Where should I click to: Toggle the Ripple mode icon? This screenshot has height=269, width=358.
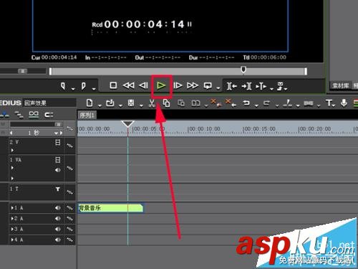[5, 115]
